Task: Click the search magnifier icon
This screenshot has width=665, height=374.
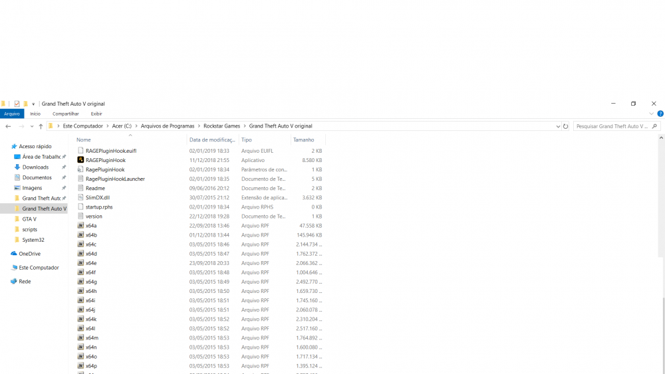Action: (x=654, y=126)
